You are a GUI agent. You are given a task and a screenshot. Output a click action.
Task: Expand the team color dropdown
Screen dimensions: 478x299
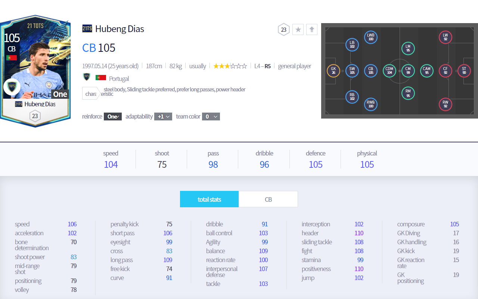tap(211, 117)
